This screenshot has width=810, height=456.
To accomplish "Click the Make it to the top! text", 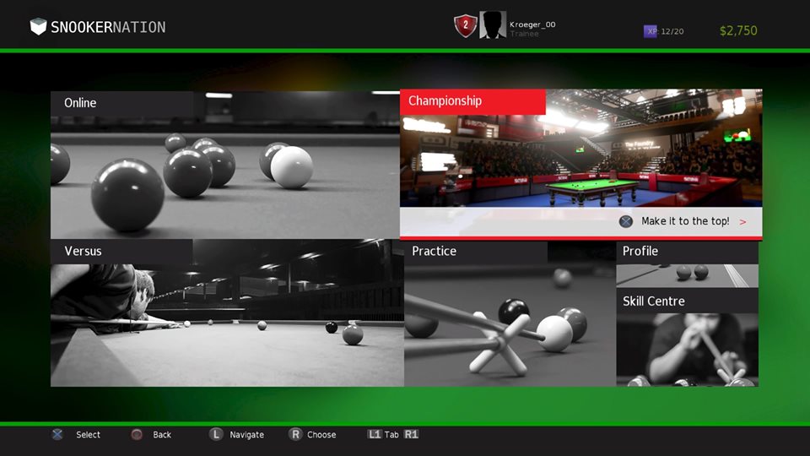I will 685,221.
